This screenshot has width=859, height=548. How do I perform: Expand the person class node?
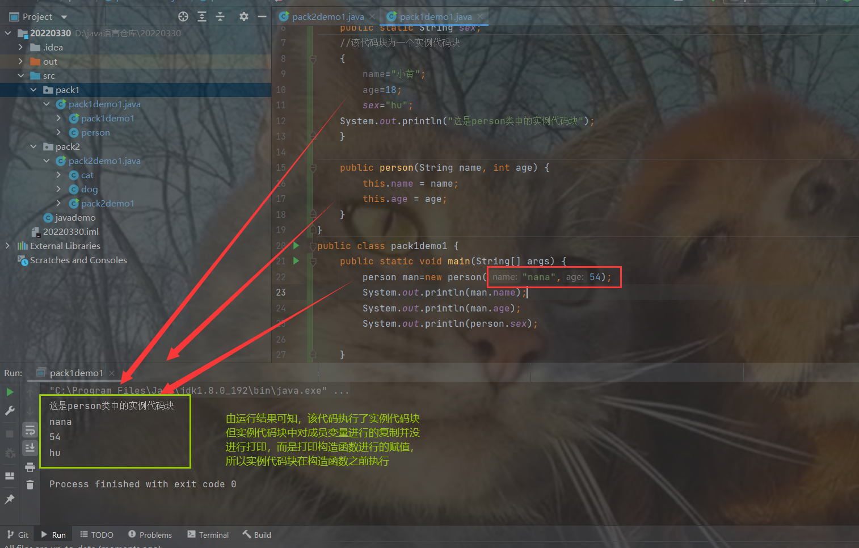pyautogui.click(x=58, y=133)
